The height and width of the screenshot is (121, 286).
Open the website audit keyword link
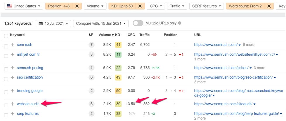[28, 104]
